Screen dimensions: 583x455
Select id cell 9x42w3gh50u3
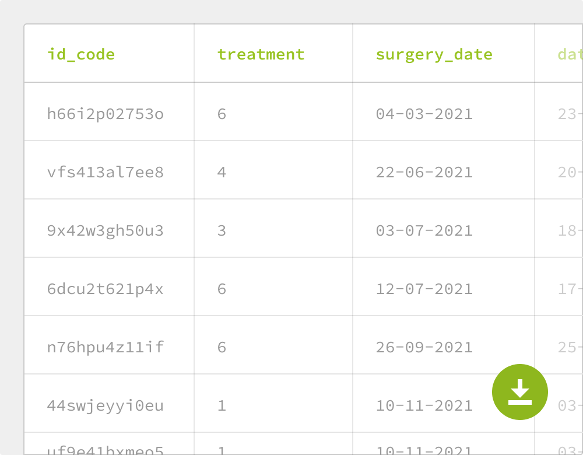click(105, 230)
